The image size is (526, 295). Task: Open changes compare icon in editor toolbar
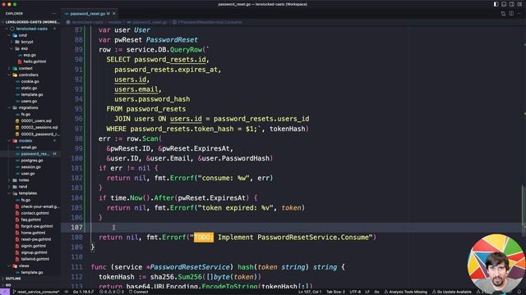click(503, 14)
